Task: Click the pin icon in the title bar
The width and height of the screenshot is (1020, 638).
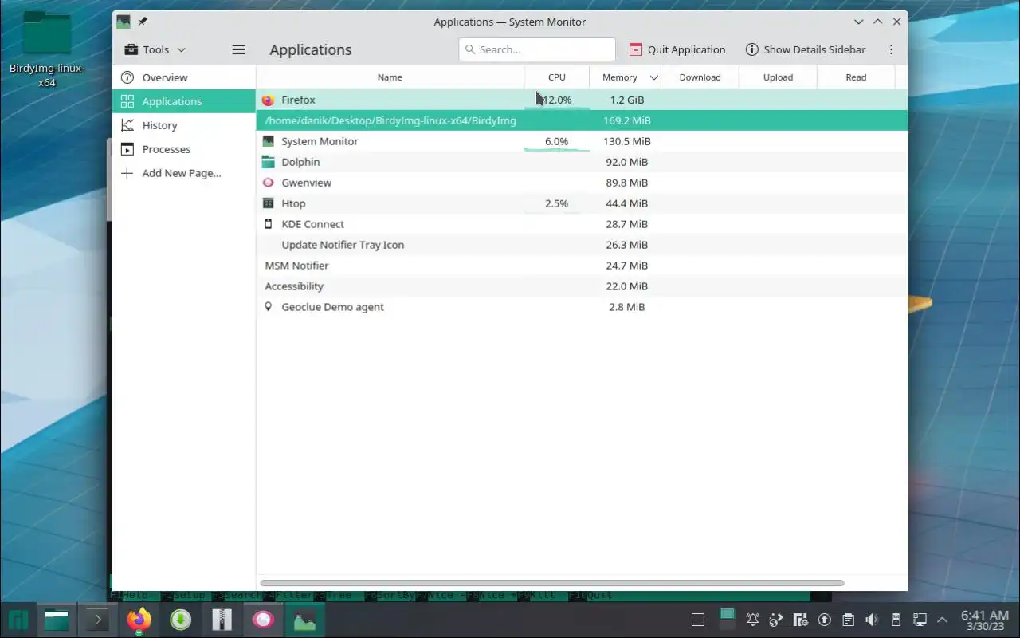Action: pyautogui.click(x=143, y=22)
